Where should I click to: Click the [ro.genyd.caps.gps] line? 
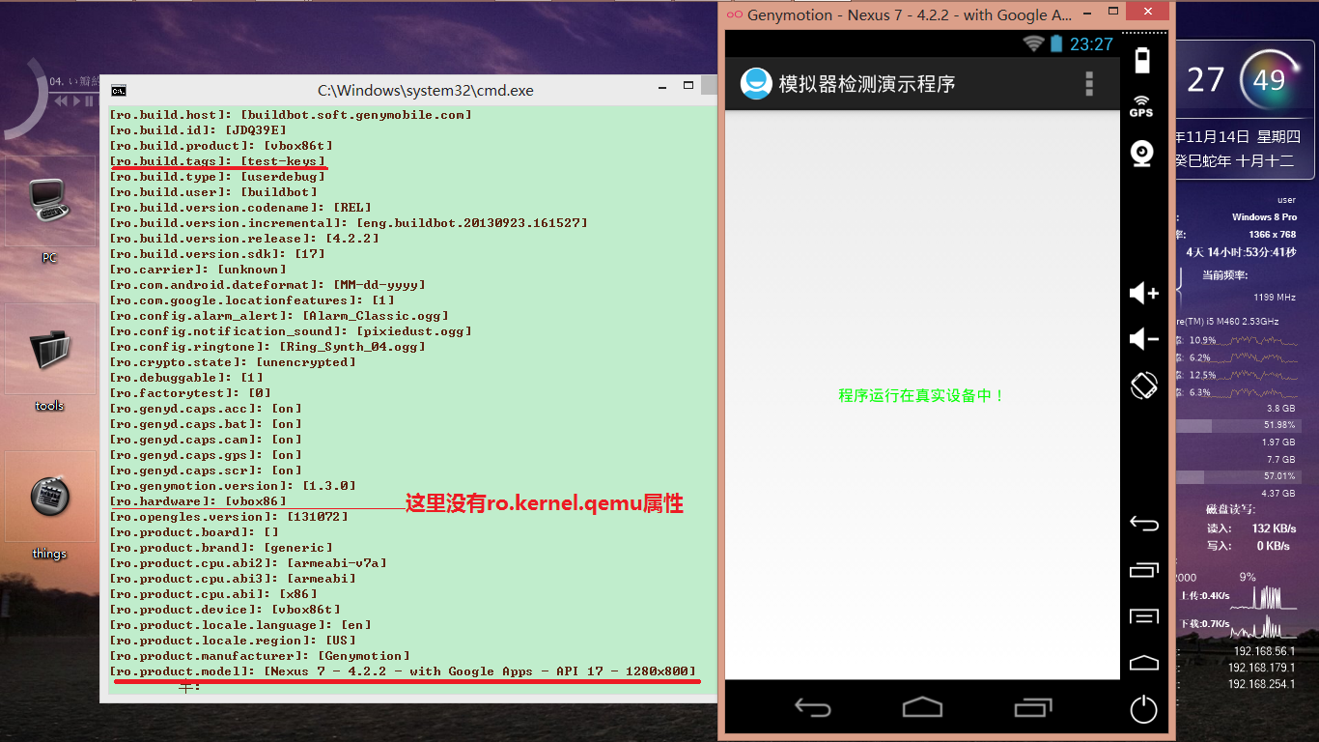206,455
